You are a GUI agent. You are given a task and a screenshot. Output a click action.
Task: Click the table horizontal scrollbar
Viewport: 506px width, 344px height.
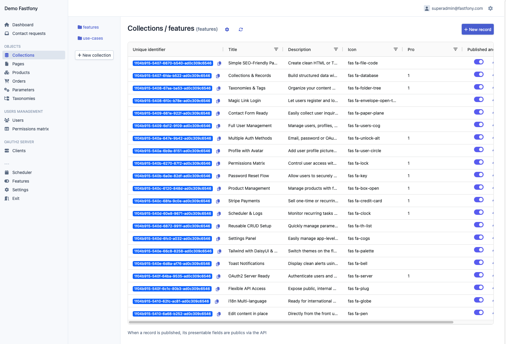pyautogui.click(x=291, y=322)
